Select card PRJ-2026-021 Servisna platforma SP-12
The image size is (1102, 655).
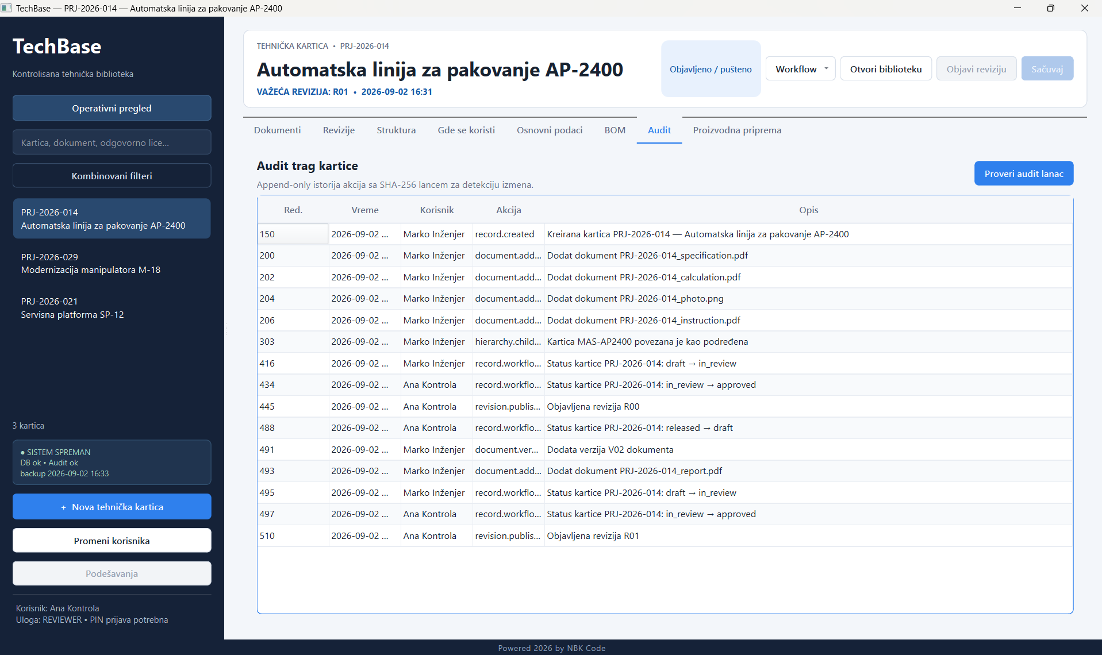click(112, 308)
